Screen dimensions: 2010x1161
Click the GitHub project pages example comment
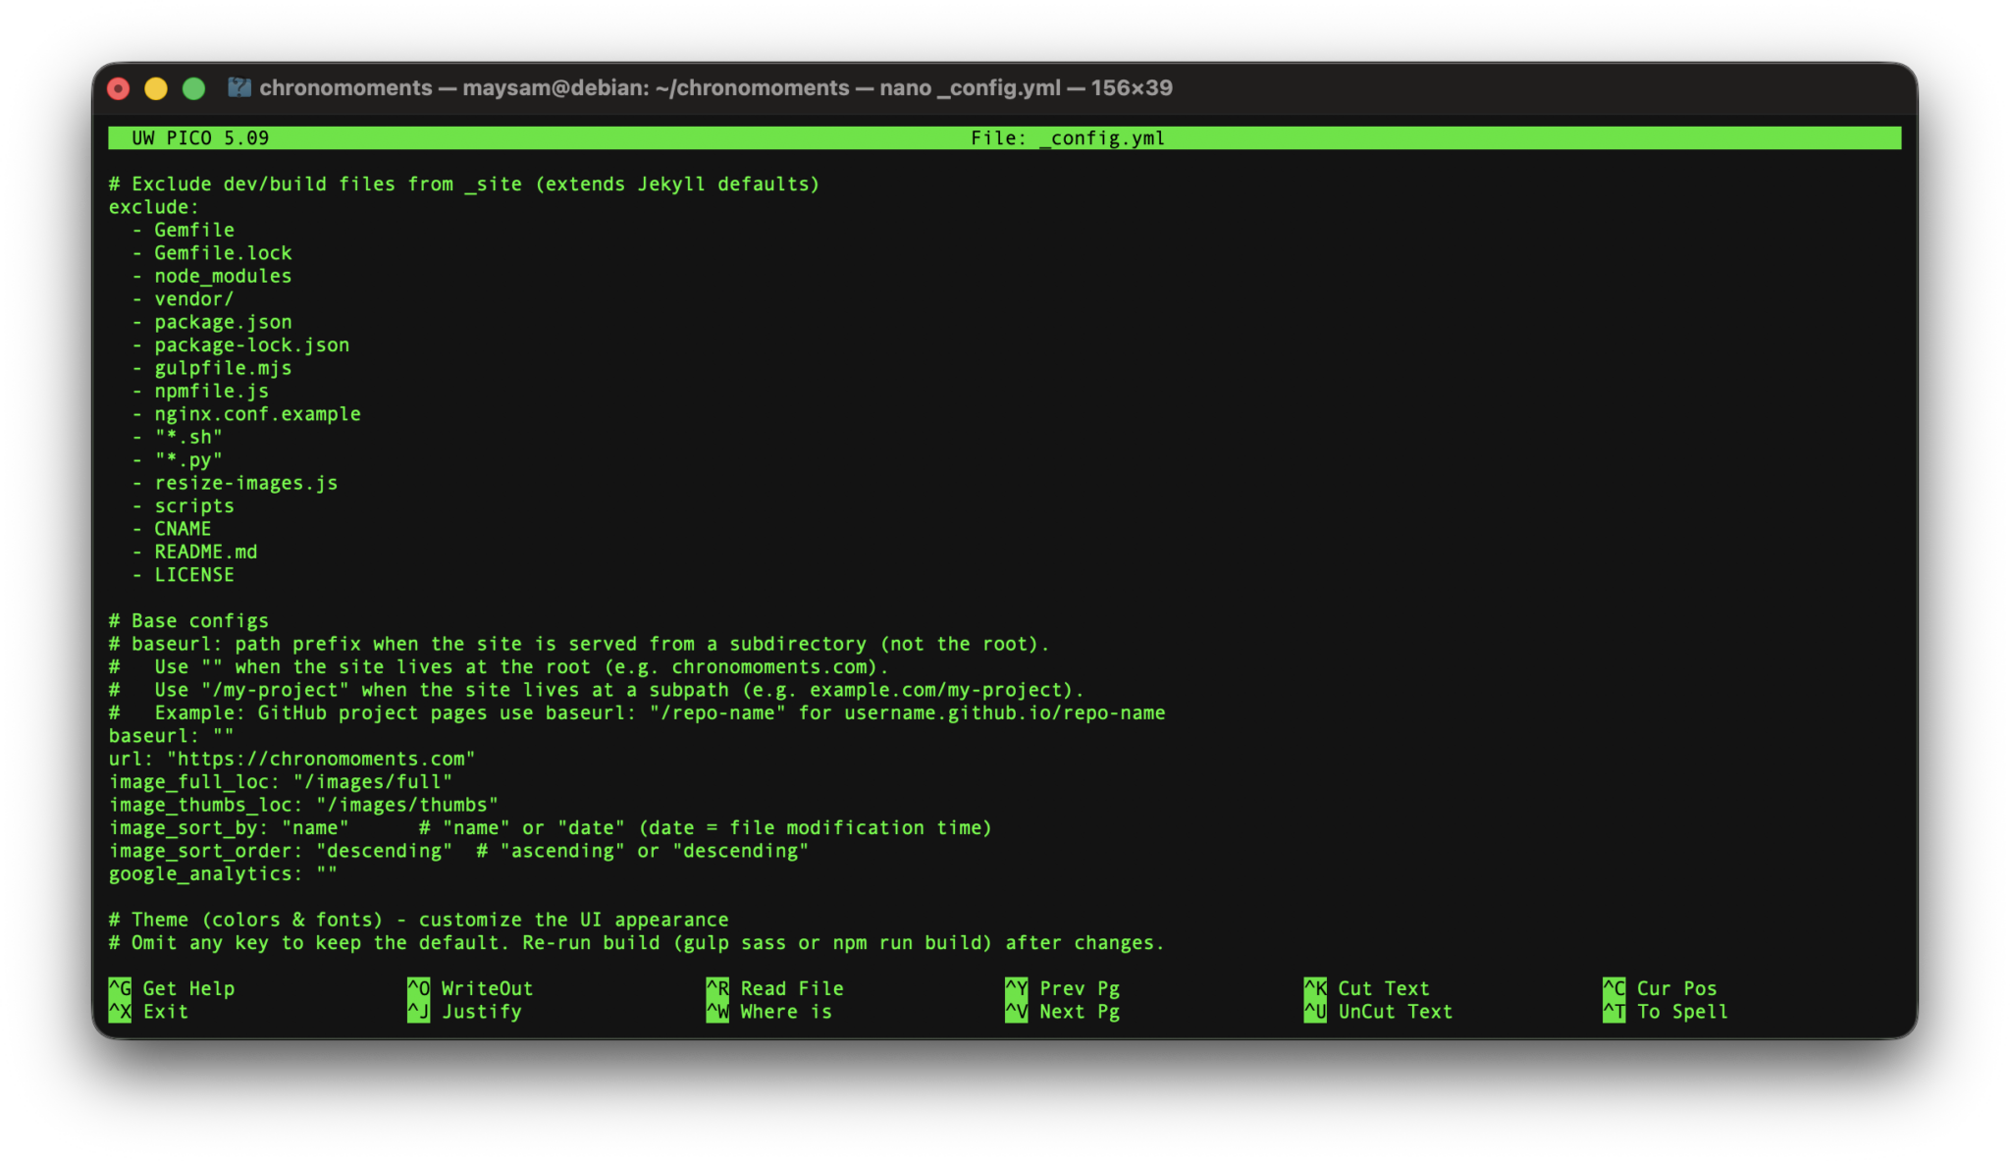[x=637, y=712]
